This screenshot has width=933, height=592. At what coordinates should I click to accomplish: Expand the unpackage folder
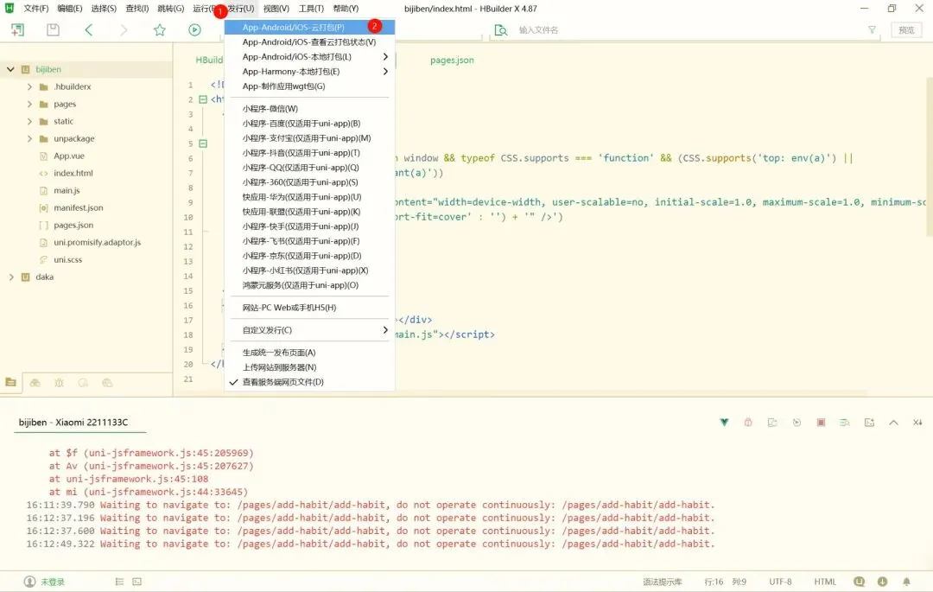[x=29, y=138]
